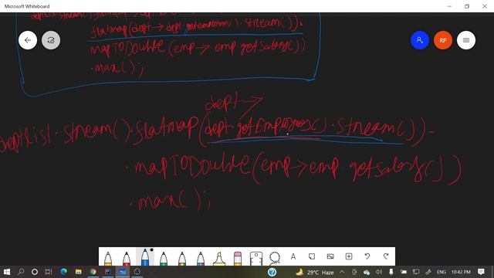Switch to Google Chrome in taskbar

click(93, 272)
